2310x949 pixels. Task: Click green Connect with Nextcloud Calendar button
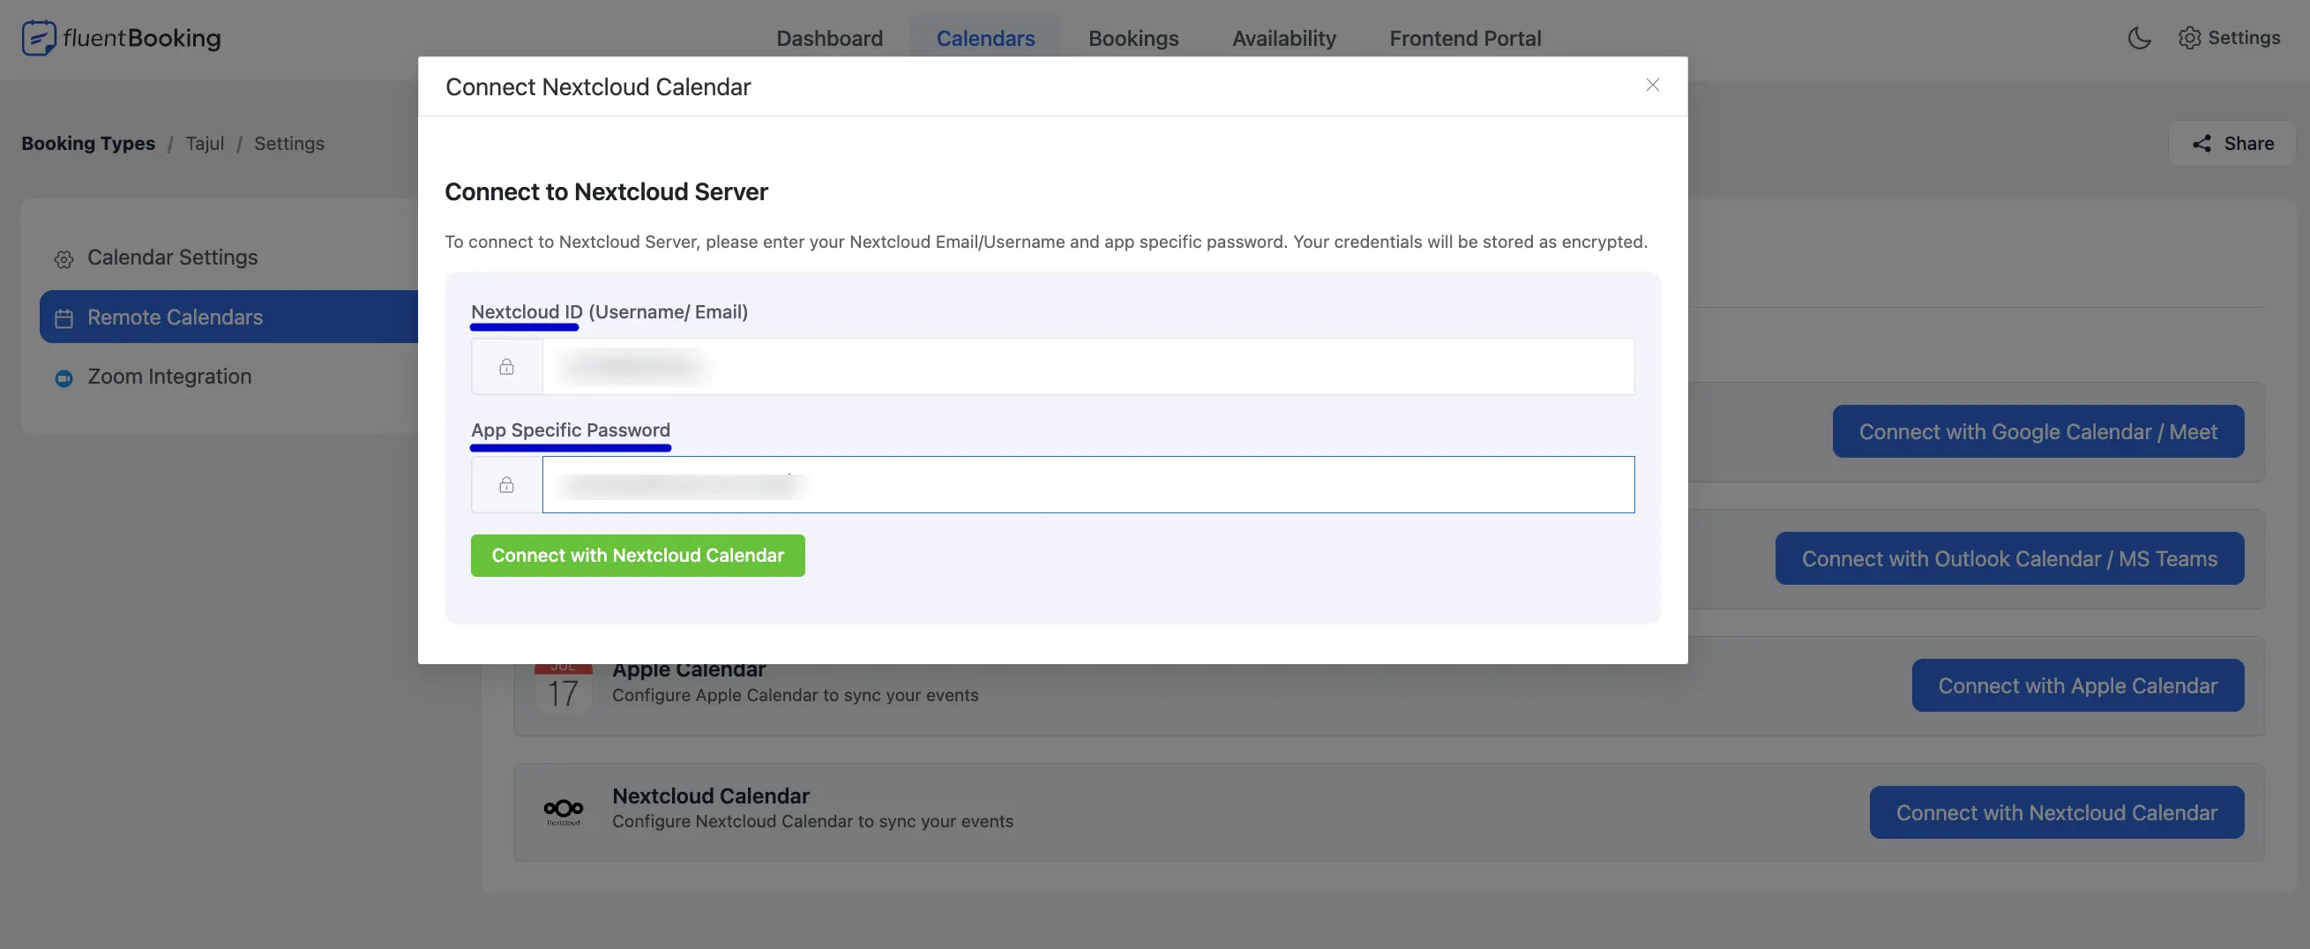pos(638,556)
